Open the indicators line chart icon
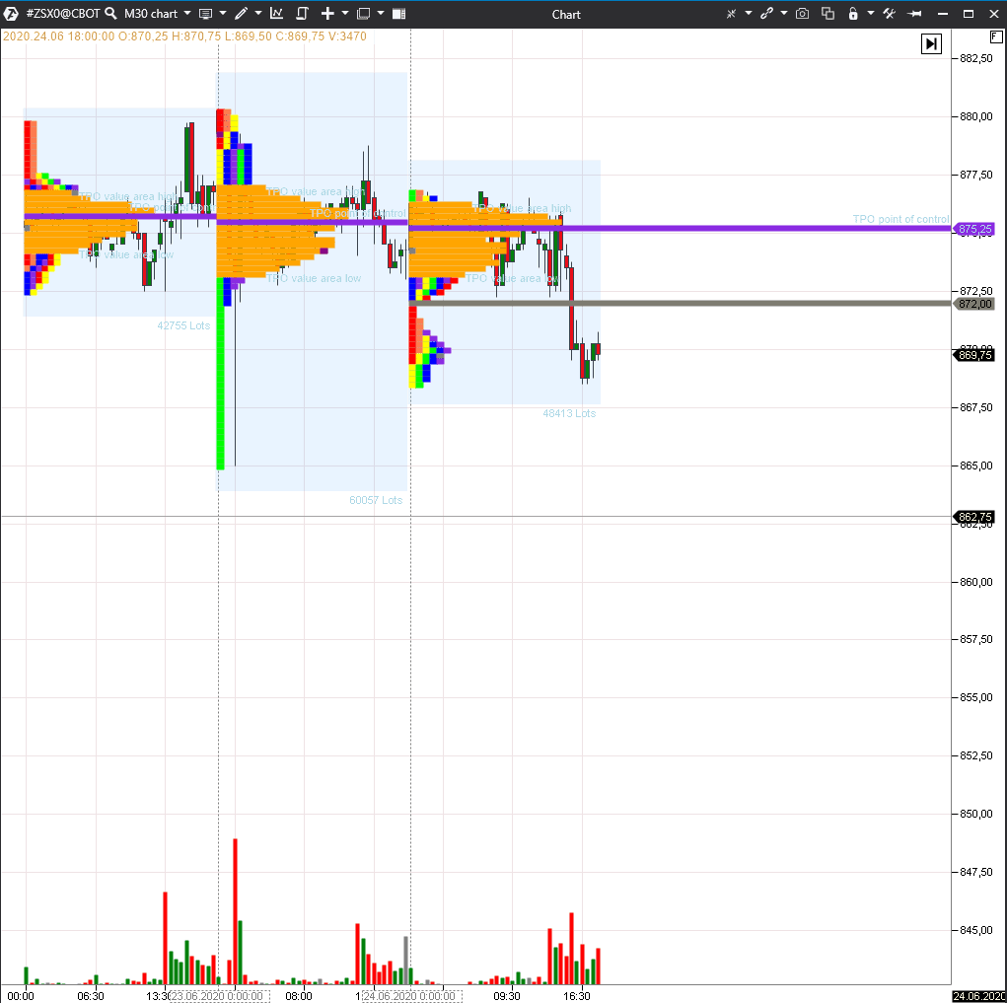1007x1003 pixels. click(x=276, y=14)
